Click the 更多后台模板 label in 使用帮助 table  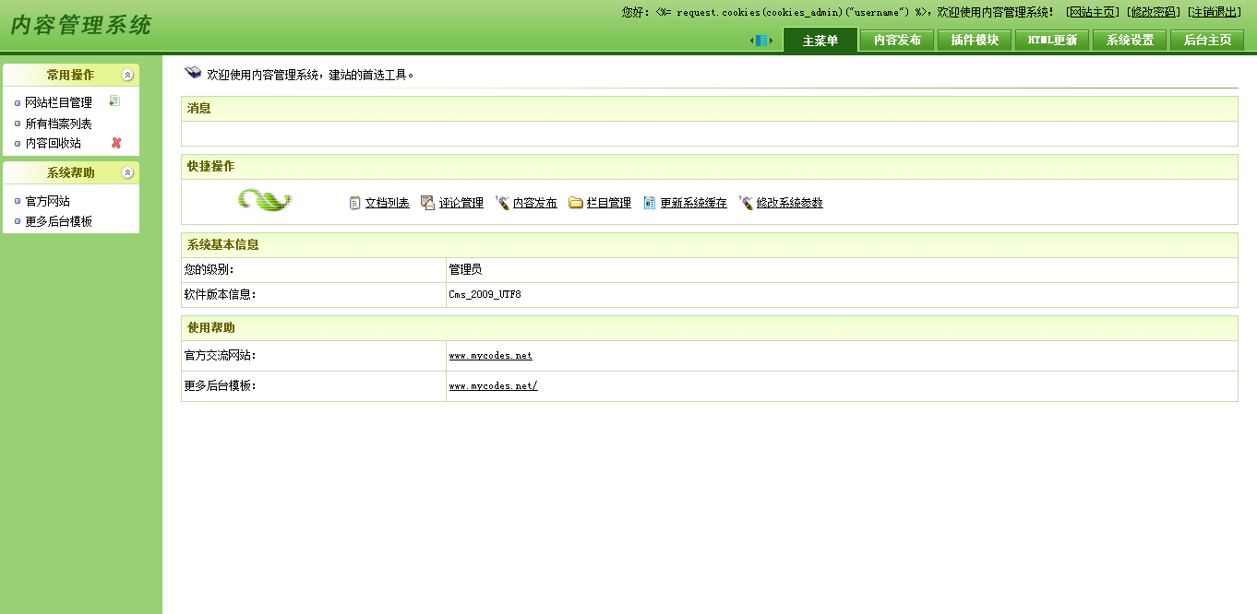pyautogui.click(x=220, y=386)
